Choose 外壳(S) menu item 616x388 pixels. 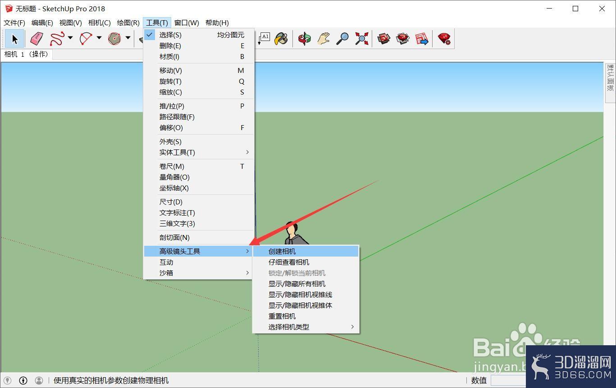[x=199, y=141]
